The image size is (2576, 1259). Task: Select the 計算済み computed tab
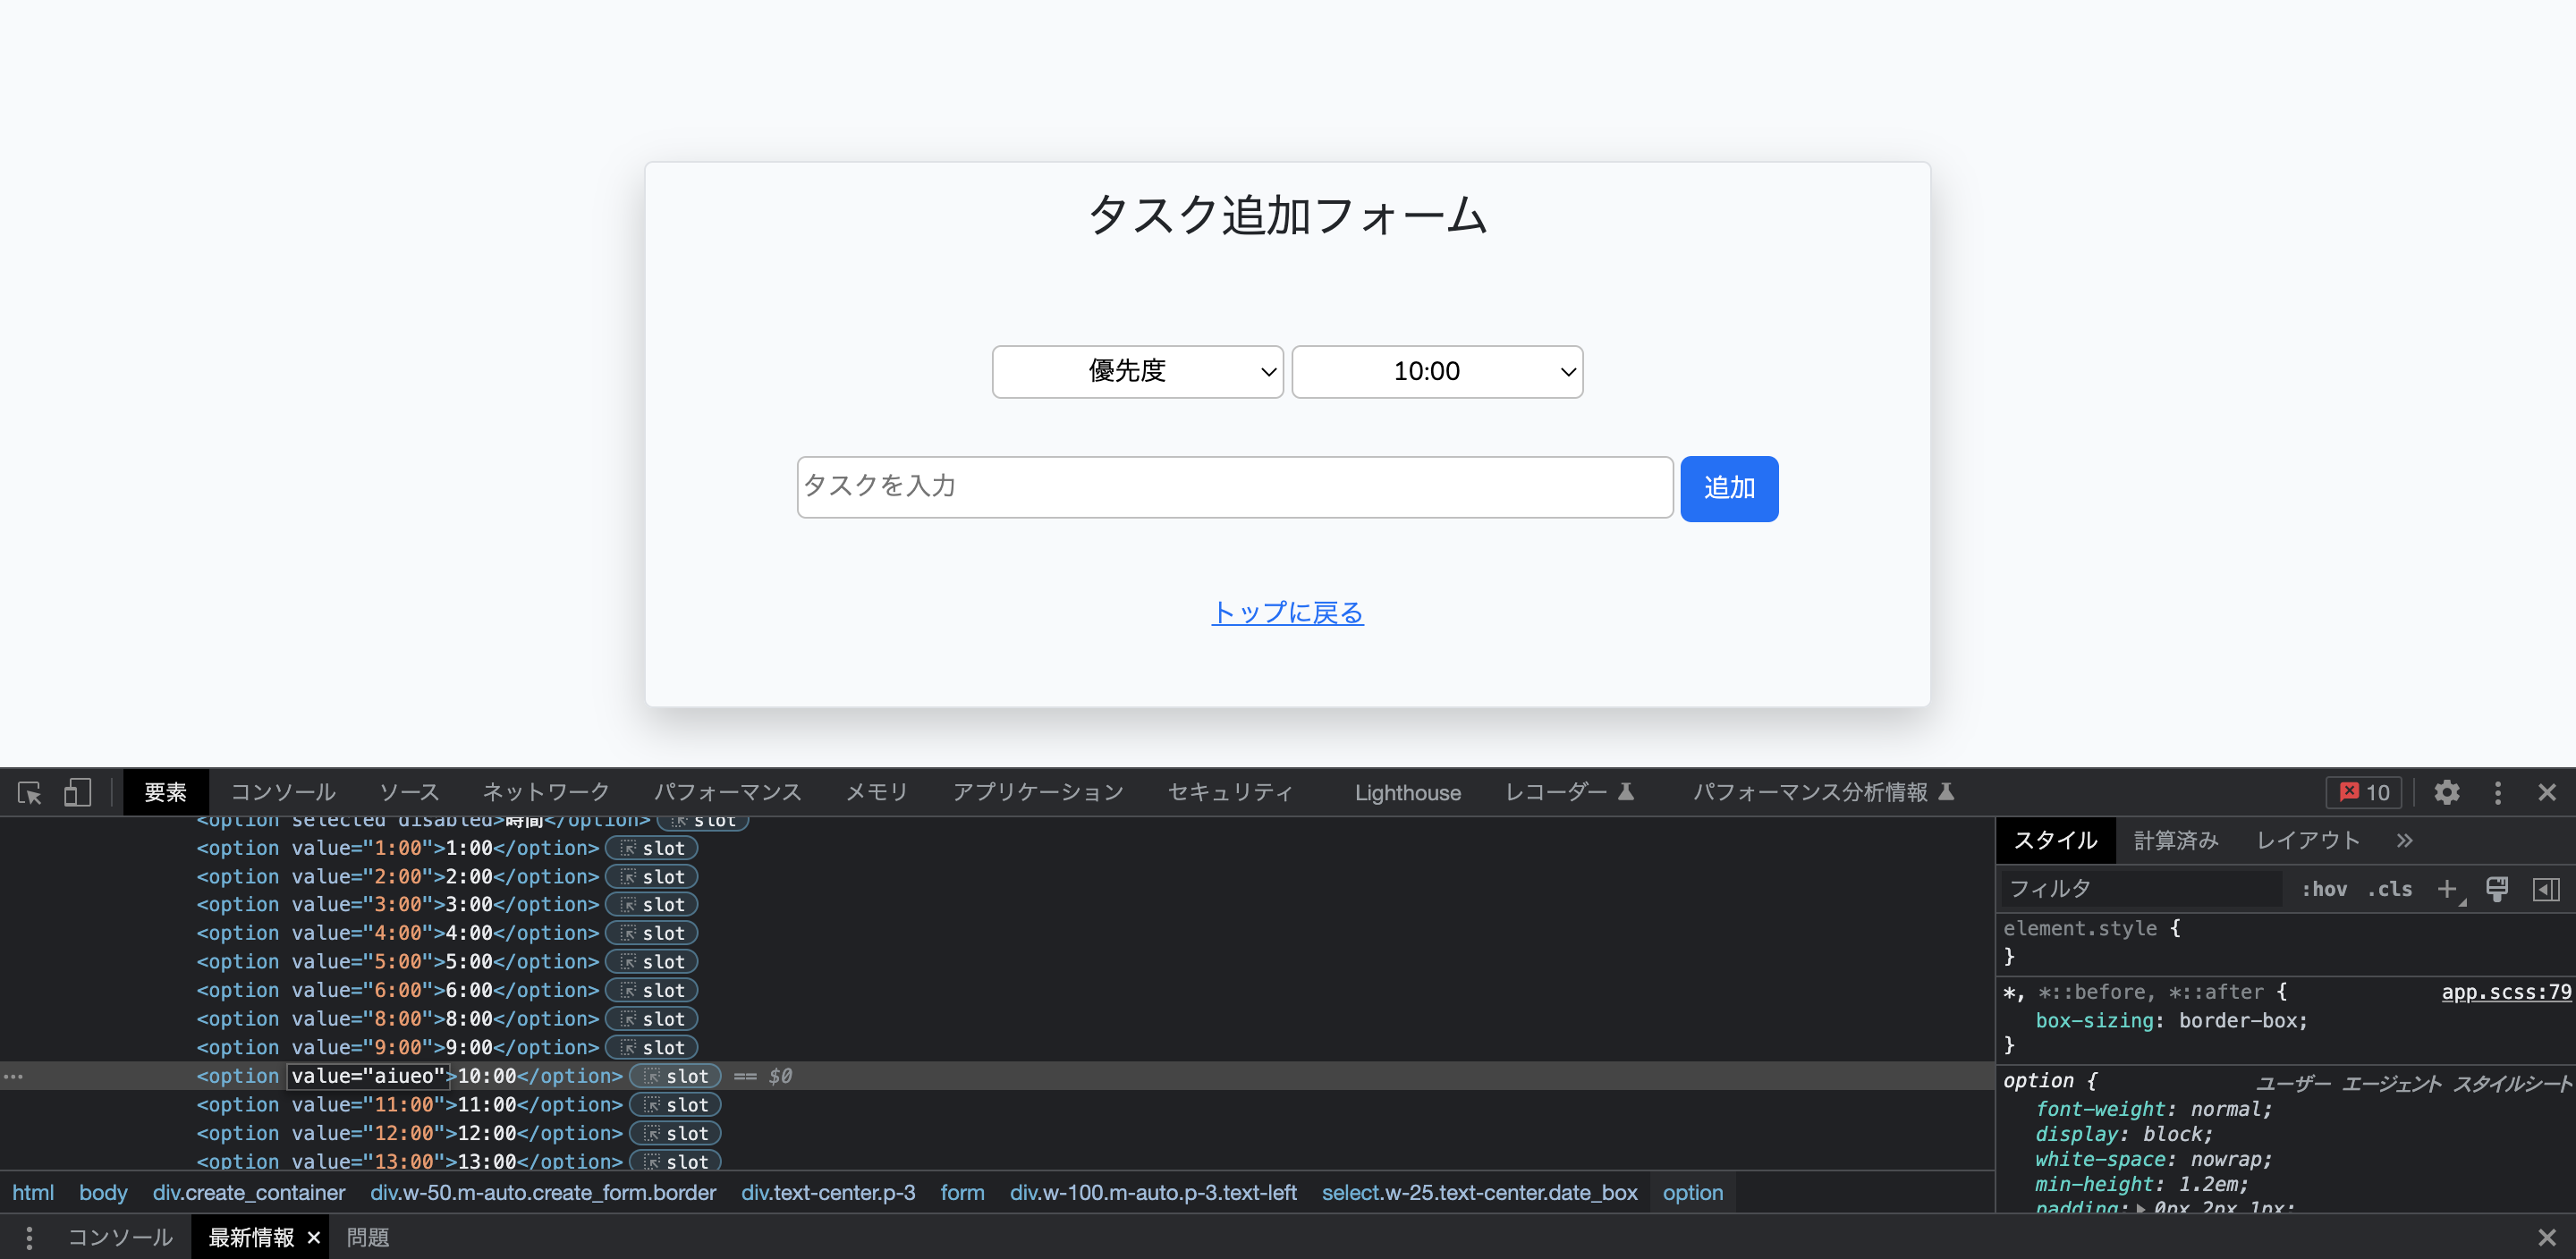(x=2176, y=840)
